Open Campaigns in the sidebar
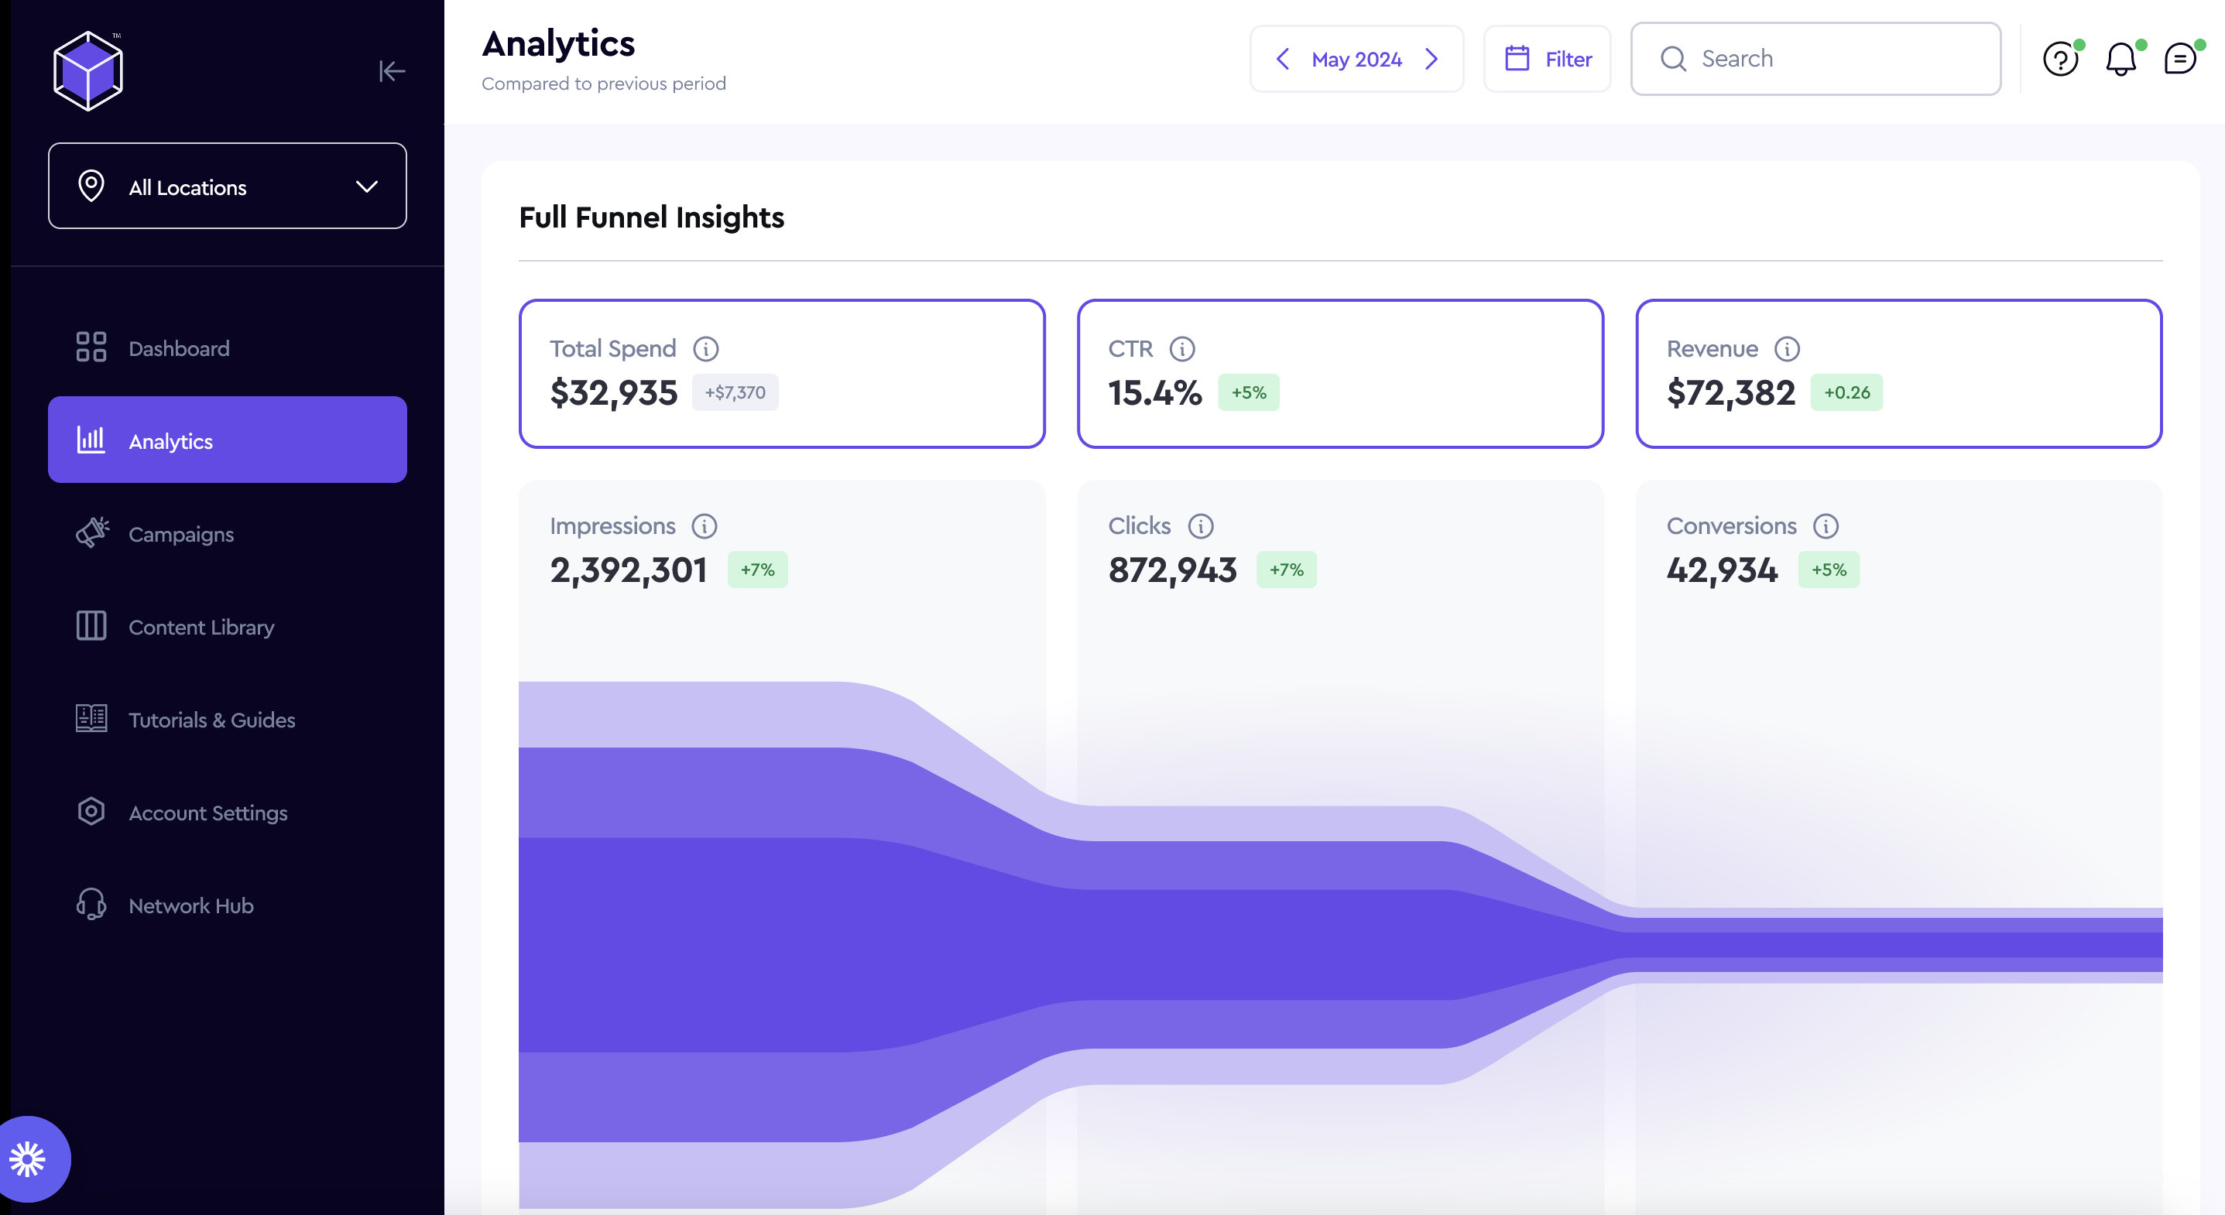Screen dimensions: 2225x1215 (180, 535)
